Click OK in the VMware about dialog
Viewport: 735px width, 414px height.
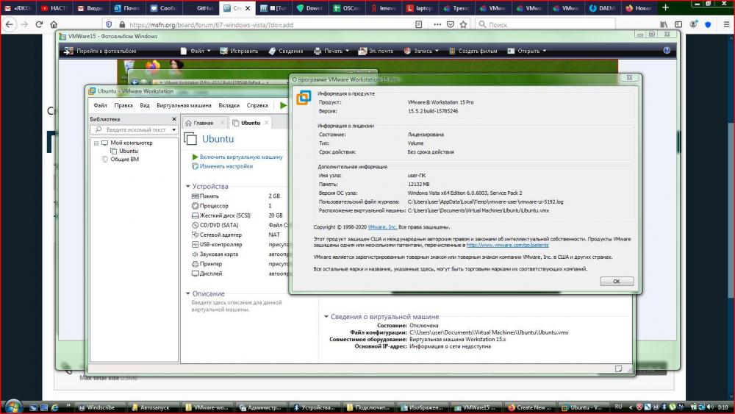click(x=617, y=282)
